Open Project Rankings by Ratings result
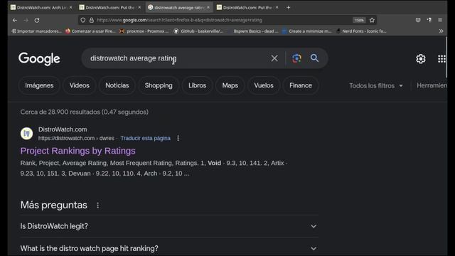This screenshot has height=256, width=455. (77, 151)
